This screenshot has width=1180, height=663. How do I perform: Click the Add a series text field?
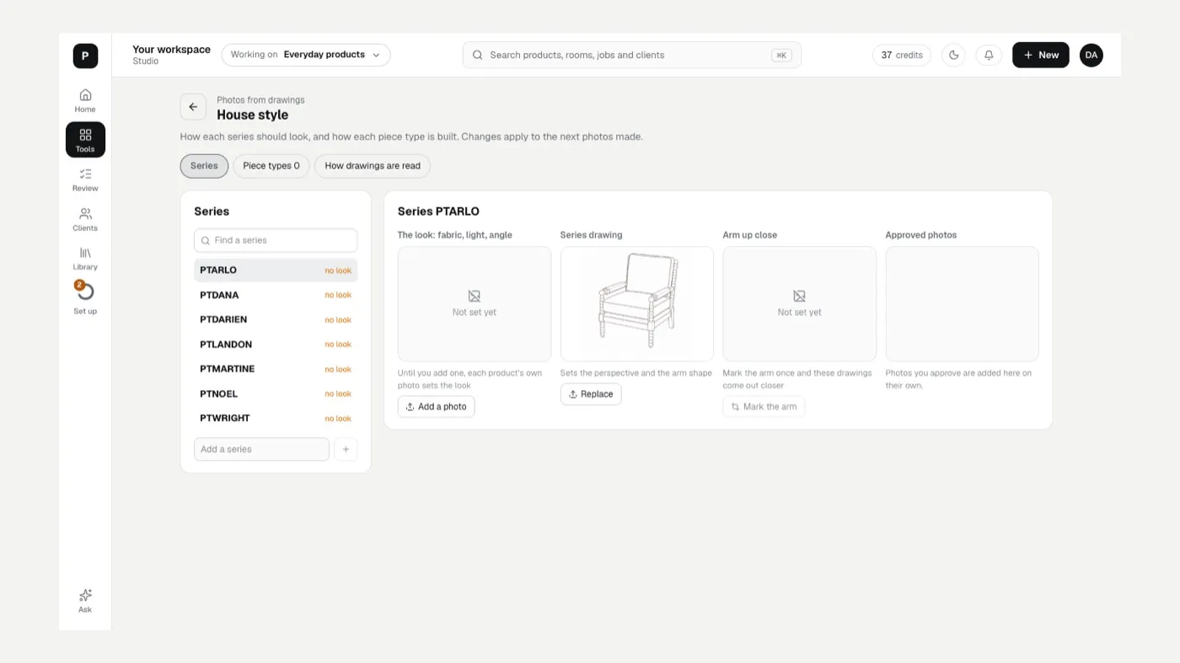click(x=261, y=449)
